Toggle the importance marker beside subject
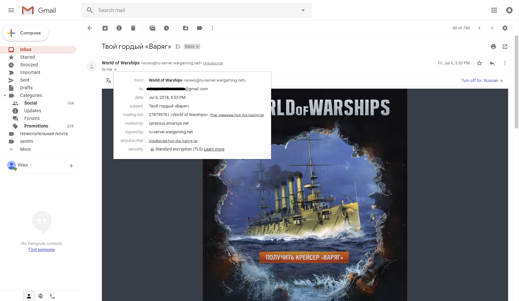The height and width of the screenshot is (301, 519). point(178,47)
